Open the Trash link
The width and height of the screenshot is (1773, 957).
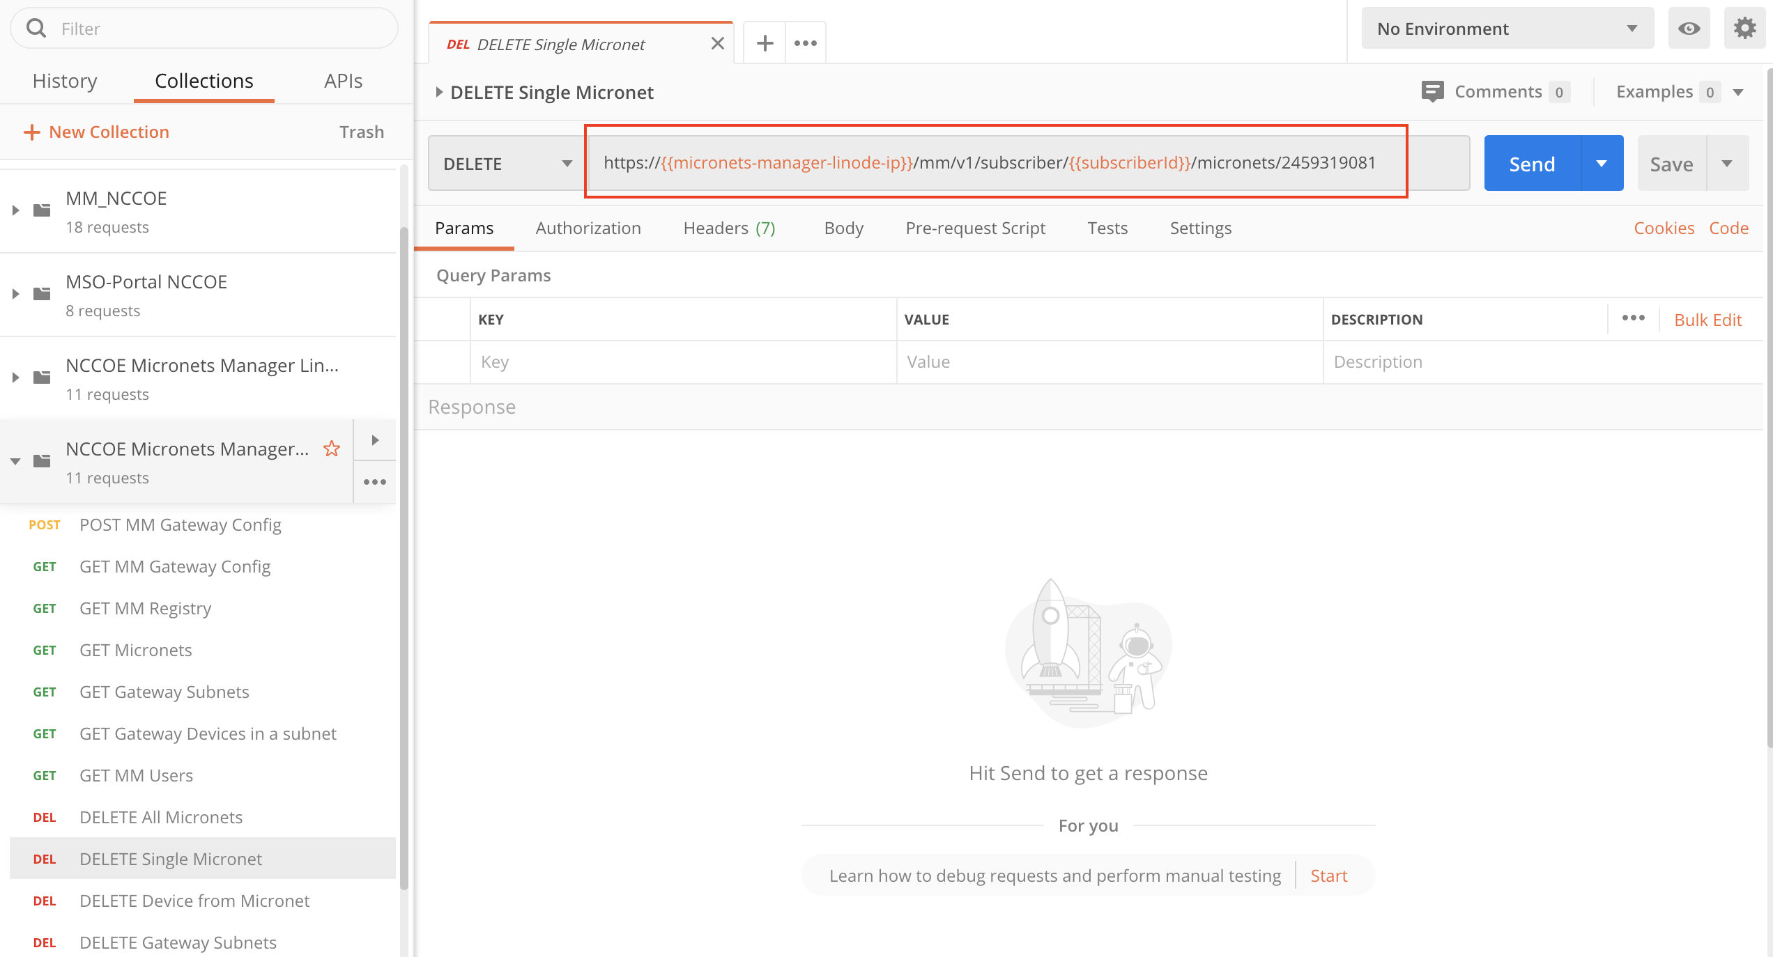[362, 132]
